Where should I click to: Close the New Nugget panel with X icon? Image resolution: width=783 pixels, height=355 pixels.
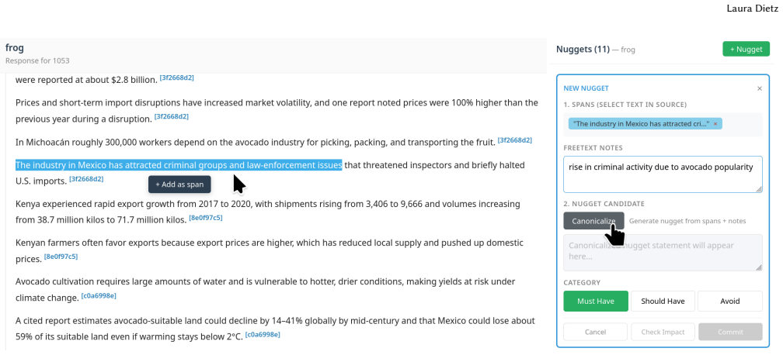pos(760,88)
